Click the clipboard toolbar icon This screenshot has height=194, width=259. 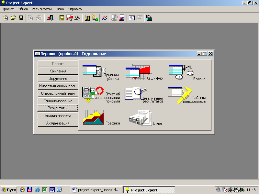tap(140, 18)
